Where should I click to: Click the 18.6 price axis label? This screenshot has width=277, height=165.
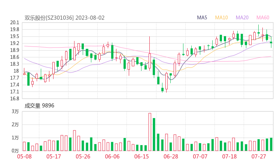pos(15,57)
